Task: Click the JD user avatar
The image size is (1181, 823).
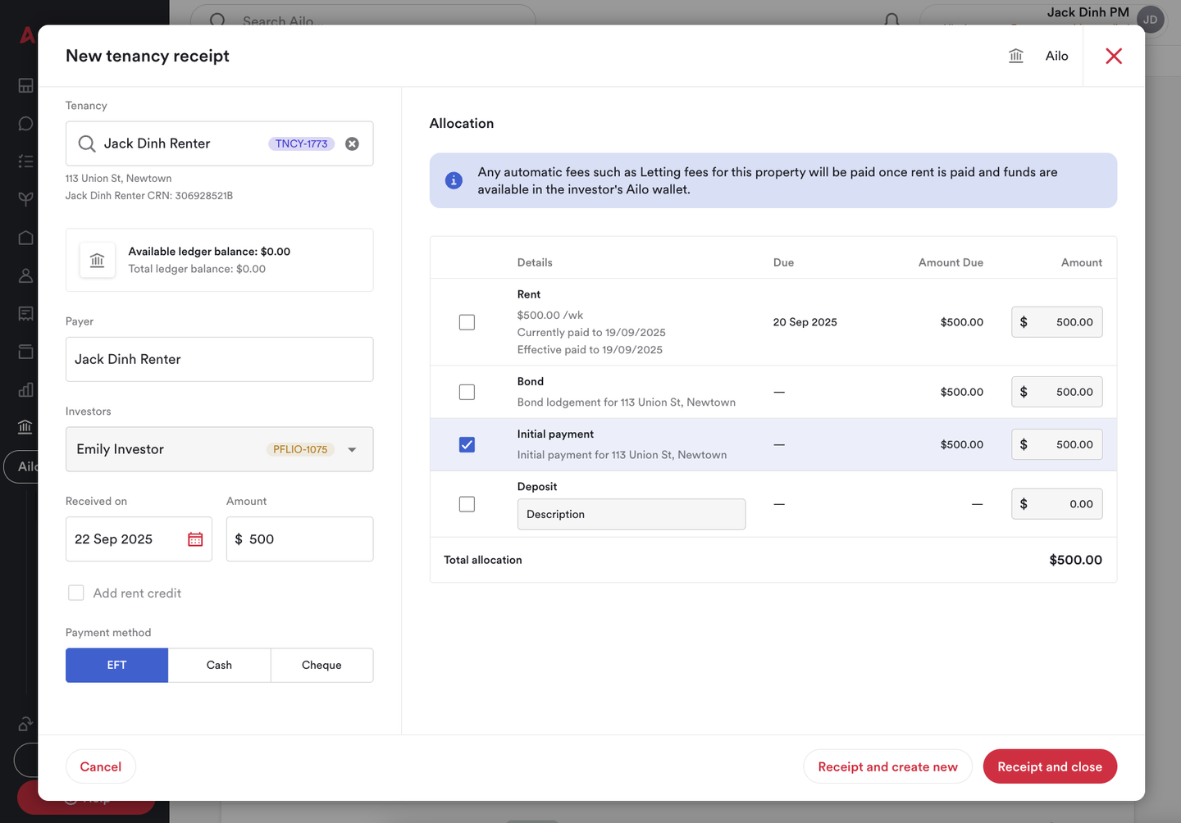Action: pyautogui.click(x=1151, y=20)
